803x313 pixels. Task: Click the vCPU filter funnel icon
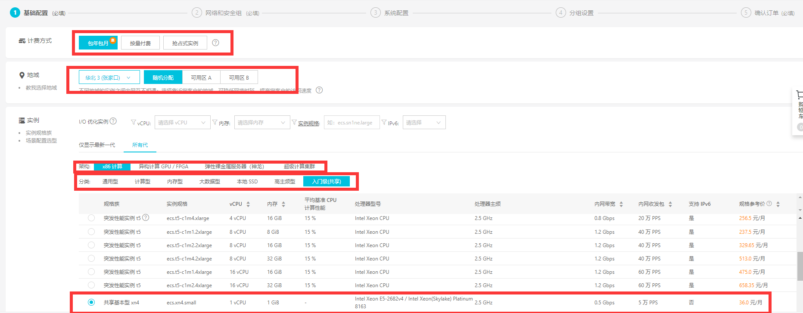point(134,122)
